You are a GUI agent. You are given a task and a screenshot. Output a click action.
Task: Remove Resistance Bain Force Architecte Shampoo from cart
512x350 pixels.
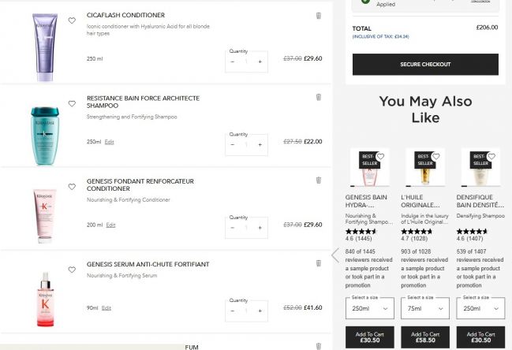pyautogui.click(x=319, y=98)
